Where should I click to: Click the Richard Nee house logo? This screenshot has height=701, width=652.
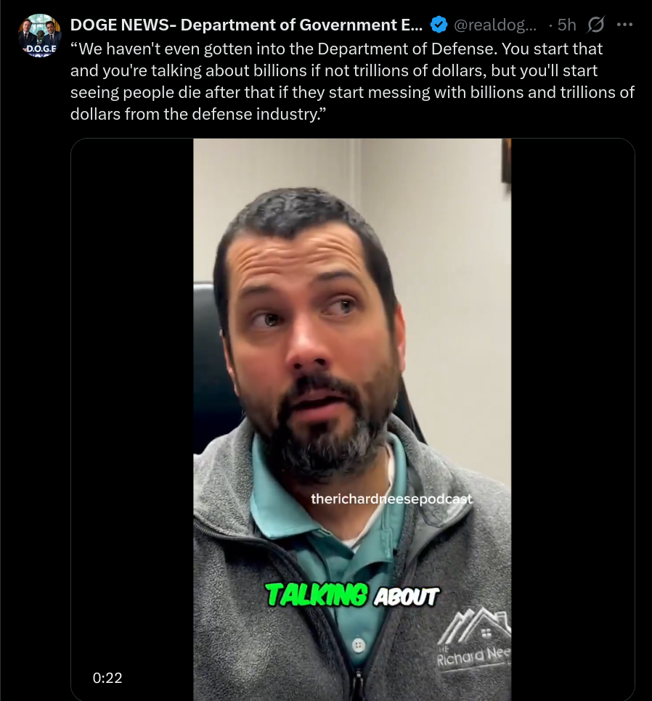pos(474,636)
